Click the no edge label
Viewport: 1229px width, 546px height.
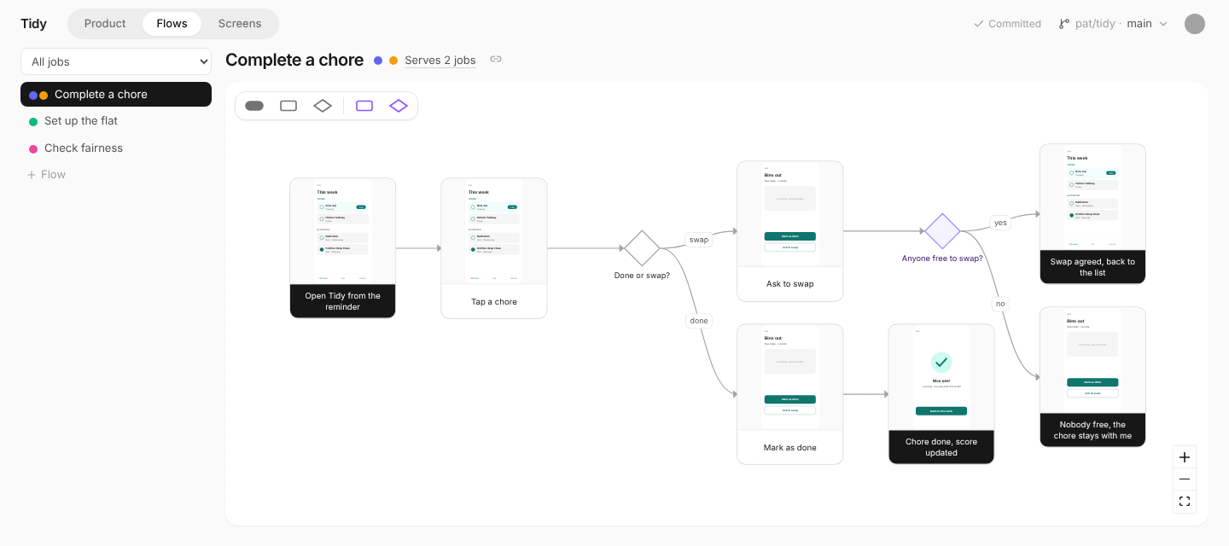(1000, 304)
